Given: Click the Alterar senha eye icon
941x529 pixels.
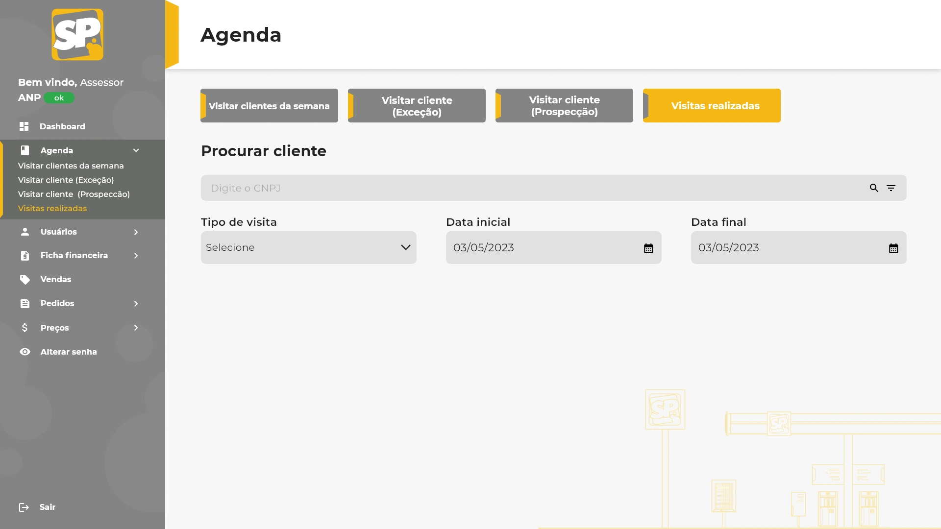Looking at the screenshot, I should point(25,352).
